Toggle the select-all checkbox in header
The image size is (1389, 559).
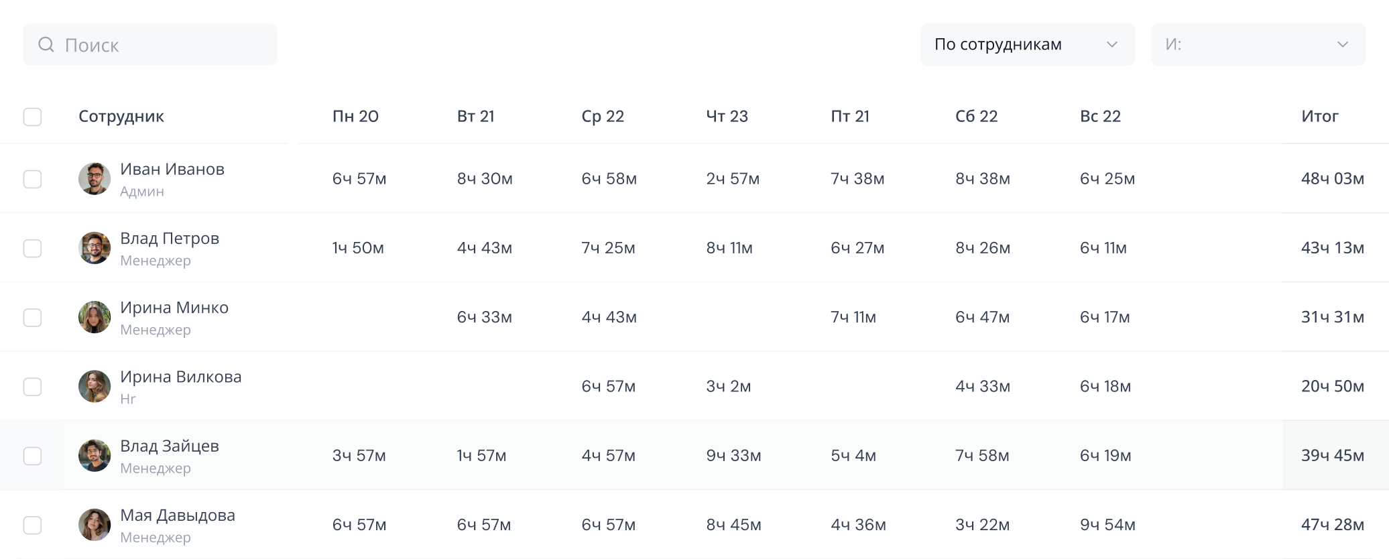tap(32, 117)
